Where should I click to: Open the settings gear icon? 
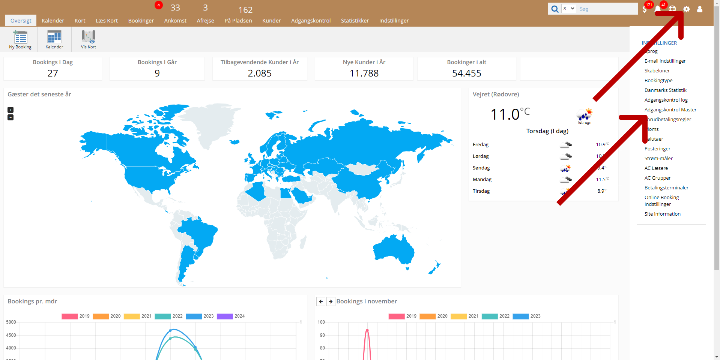coord(686,9)
